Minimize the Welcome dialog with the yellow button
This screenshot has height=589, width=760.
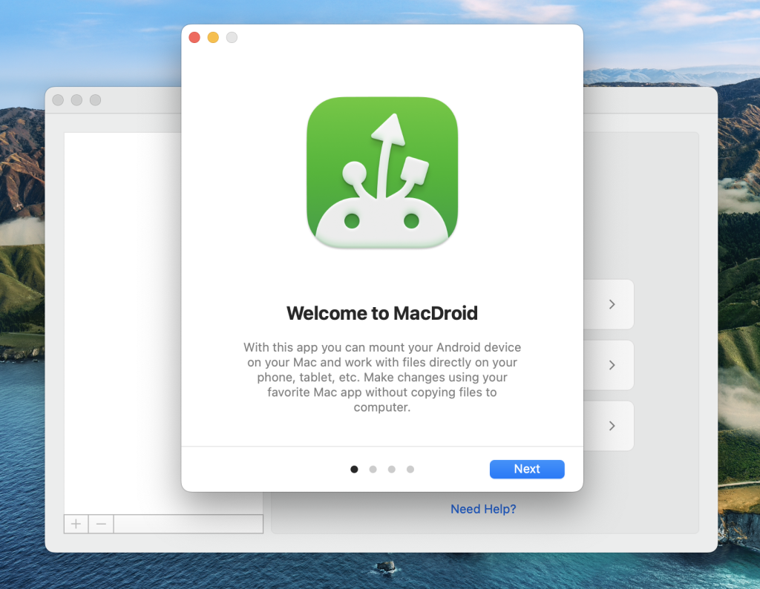[x=213, y=37]
